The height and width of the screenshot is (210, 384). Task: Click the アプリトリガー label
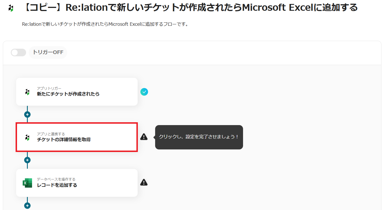[x=49, y=89]
